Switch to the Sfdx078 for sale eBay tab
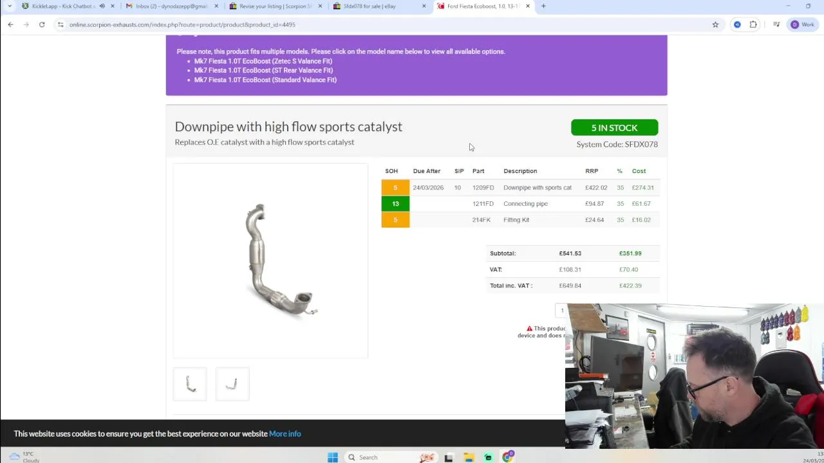Viewport: 824px width, 463px height. pyautogui.click(x=379, y=6)
